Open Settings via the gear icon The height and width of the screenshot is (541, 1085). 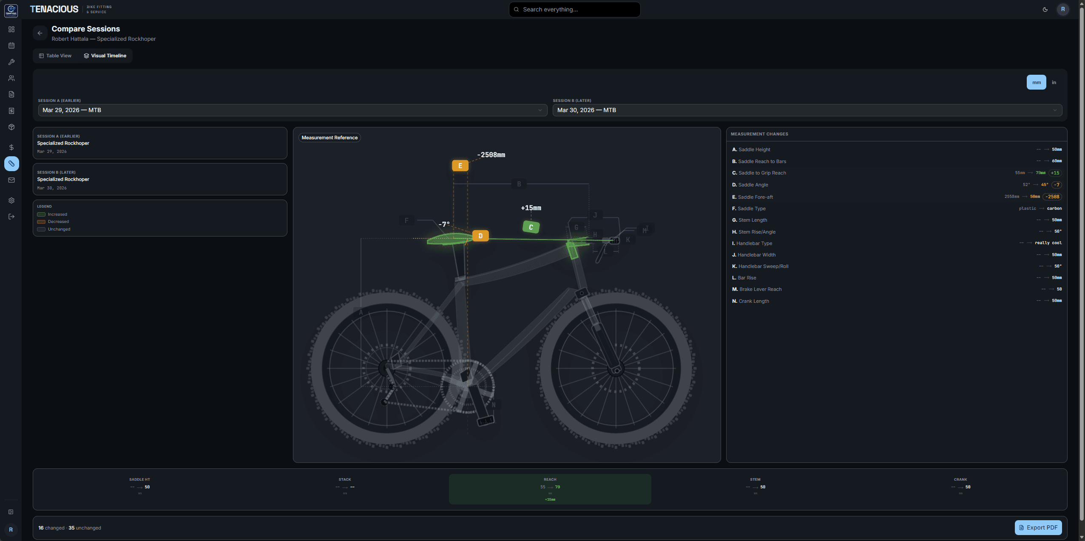point(11,200)
